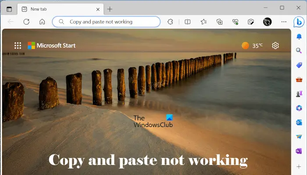Select the New tab tab
This screenshot has height=175, width=307.
pyautogui.click(x=61, y=9)
